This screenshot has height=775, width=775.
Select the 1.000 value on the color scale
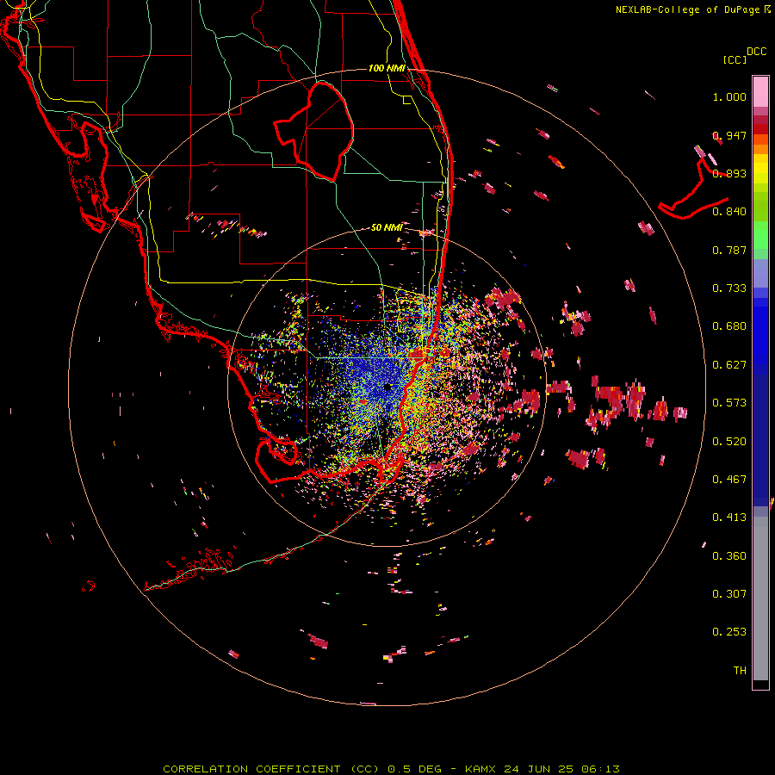729,96
